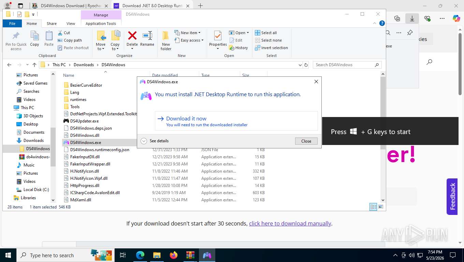Switch to the View ribbon tab
Viewport: 464px width, 262px height.
(x=71, y=24)
